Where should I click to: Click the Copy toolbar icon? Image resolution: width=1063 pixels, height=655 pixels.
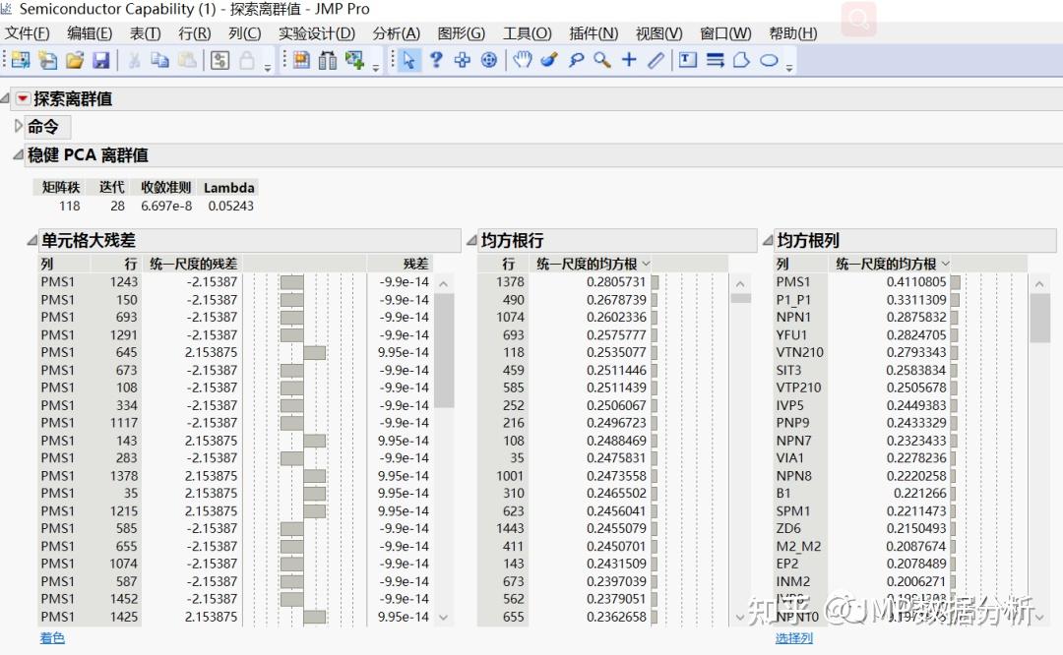tap(159, 60)
